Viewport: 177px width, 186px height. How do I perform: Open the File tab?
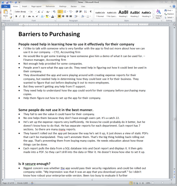[6, 6]
